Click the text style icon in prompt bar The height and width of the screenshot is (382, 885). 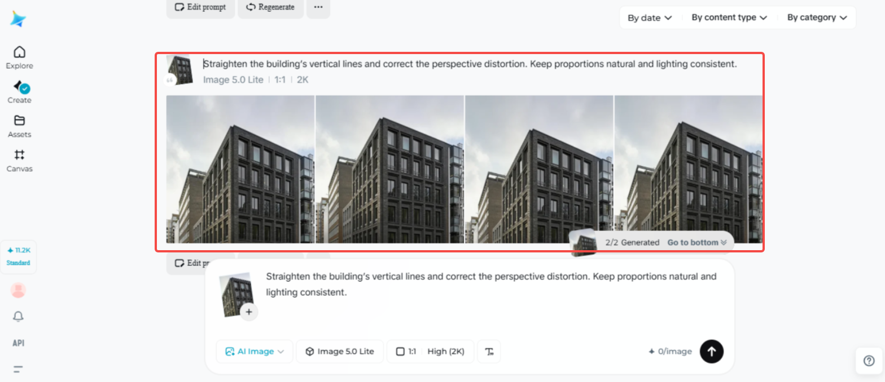pyautogui.click(x=489, y=351)
